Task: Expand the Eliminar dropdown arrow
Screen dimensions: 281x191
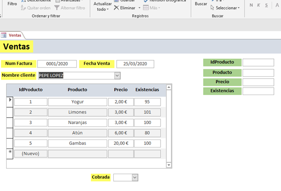Action: tap(139, 8)
